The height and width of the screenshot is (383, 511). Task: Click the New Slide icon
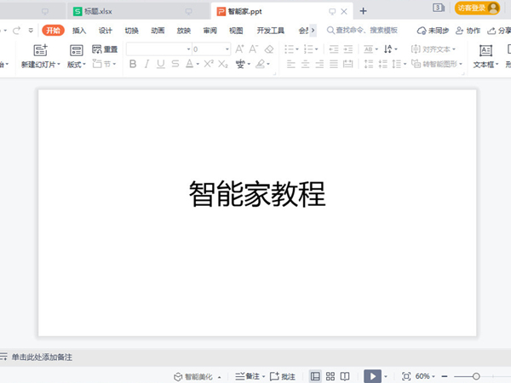(40, 50)
